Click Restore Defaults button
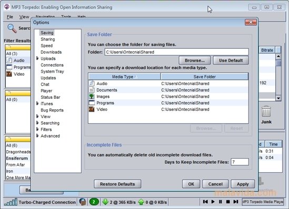The width and height of the screenshot is (289, 209). click(x=117, y=184)
